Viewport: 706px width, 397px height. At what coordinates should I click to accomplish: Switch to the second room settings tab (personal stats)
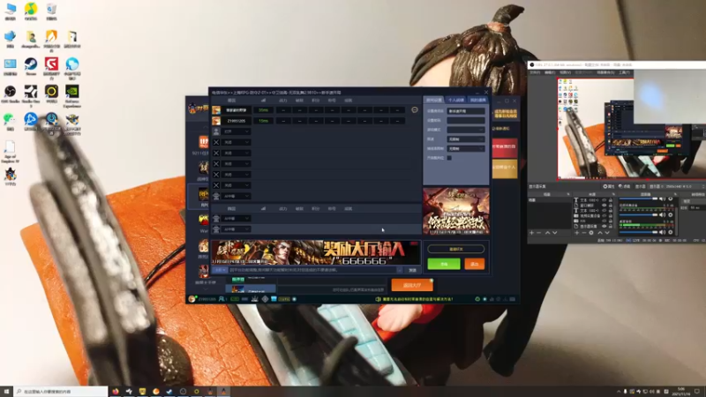tap(455, 100)
